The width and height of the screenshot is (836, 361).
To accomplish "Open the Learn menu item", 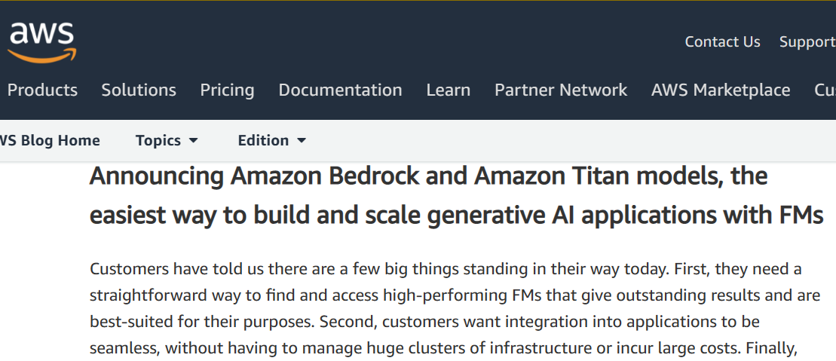I will (448, 90).
